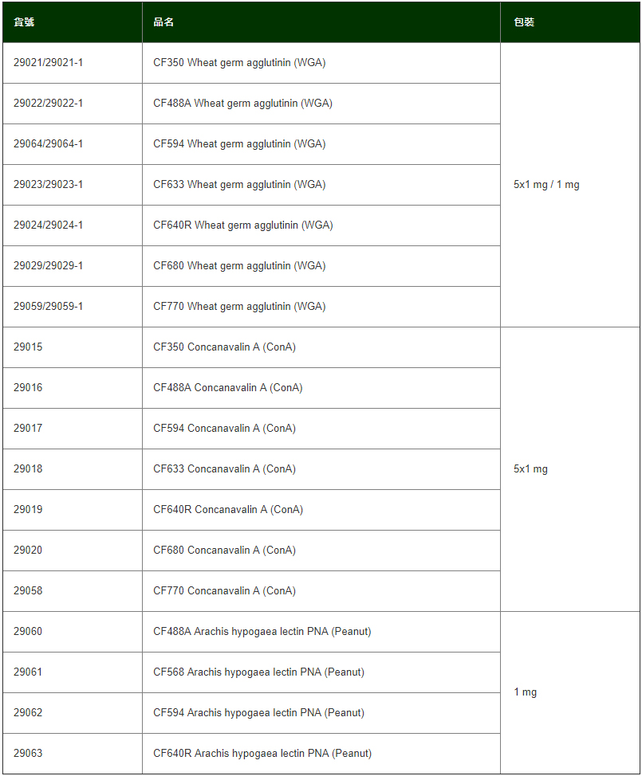
Task: Click CF350 Wheat germ agglutinin (WGA)
Action: pyautogui.click(x=239, y=63)
